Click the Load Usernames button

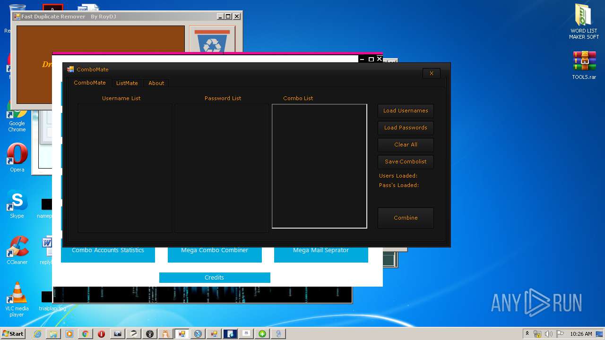406,110
